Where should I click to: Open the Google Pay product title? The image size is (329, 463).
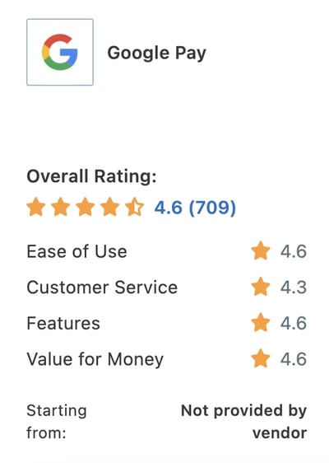(x=156, y=54)
